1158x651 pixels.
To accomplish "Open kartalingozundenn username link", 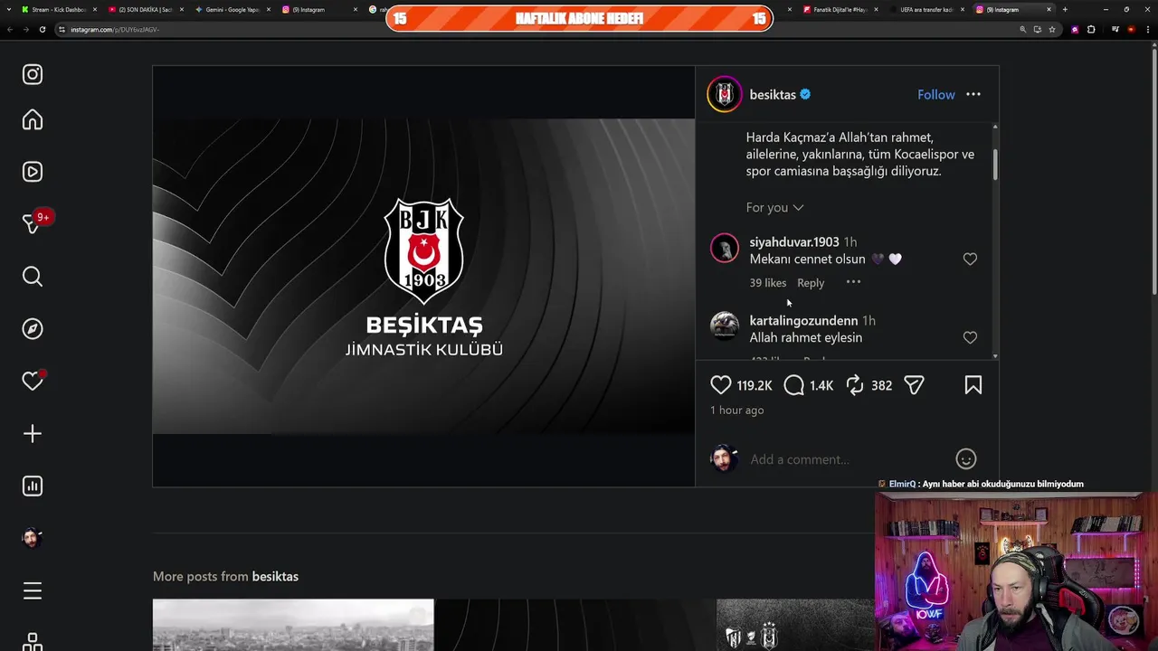I will click(803, 321).
